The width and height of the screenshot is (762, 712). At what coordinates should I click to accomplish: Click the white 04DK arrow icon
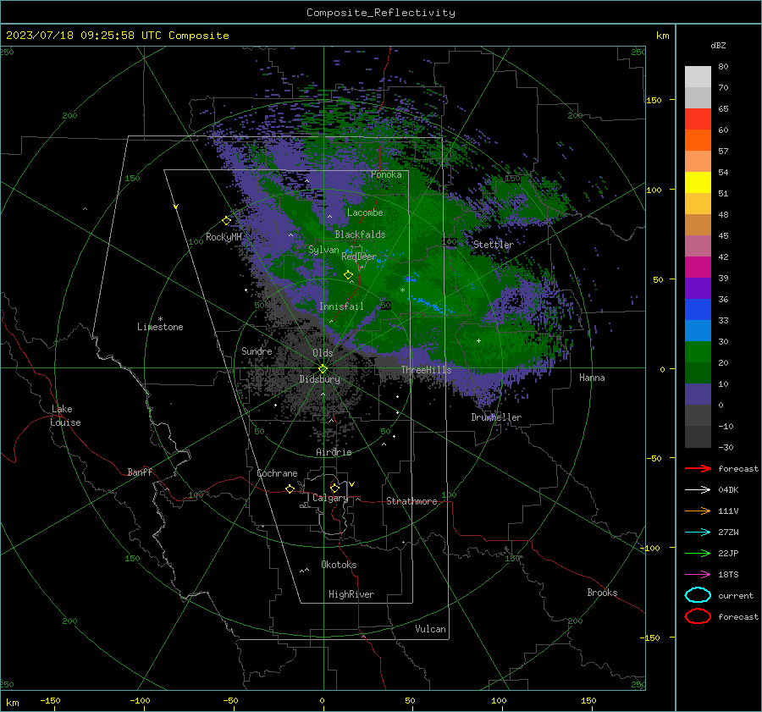pyautogui.click(x=698, y=489)
